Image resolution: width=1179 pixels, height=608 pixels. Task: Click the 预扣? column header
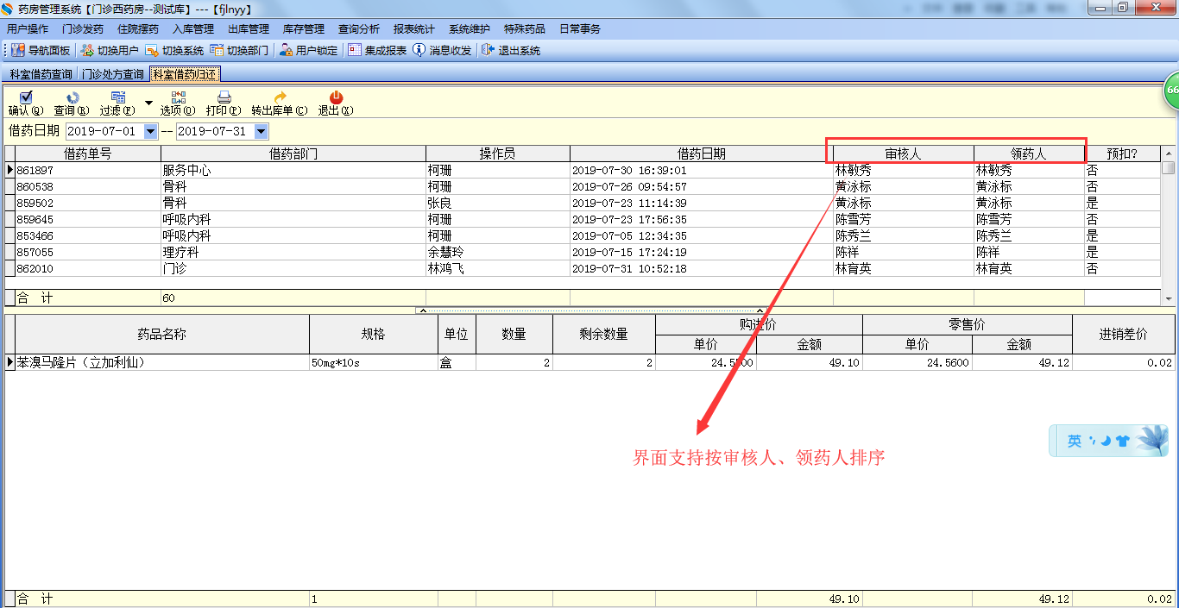coord(1122,154)
